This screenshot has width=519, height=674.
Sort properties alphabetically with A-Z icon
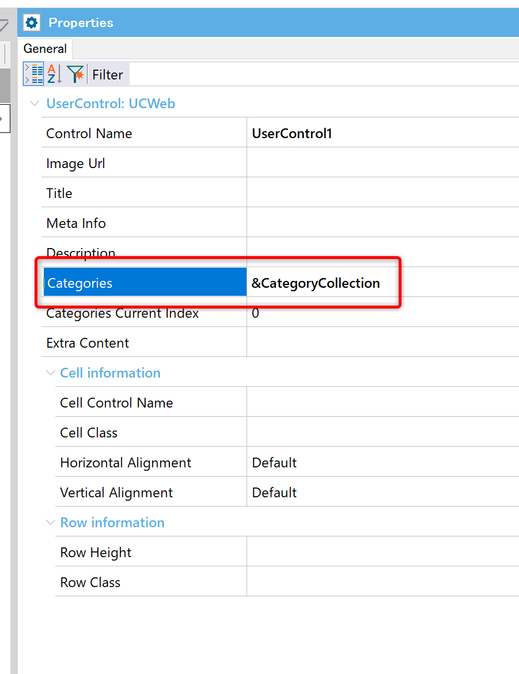click(54, 74)
